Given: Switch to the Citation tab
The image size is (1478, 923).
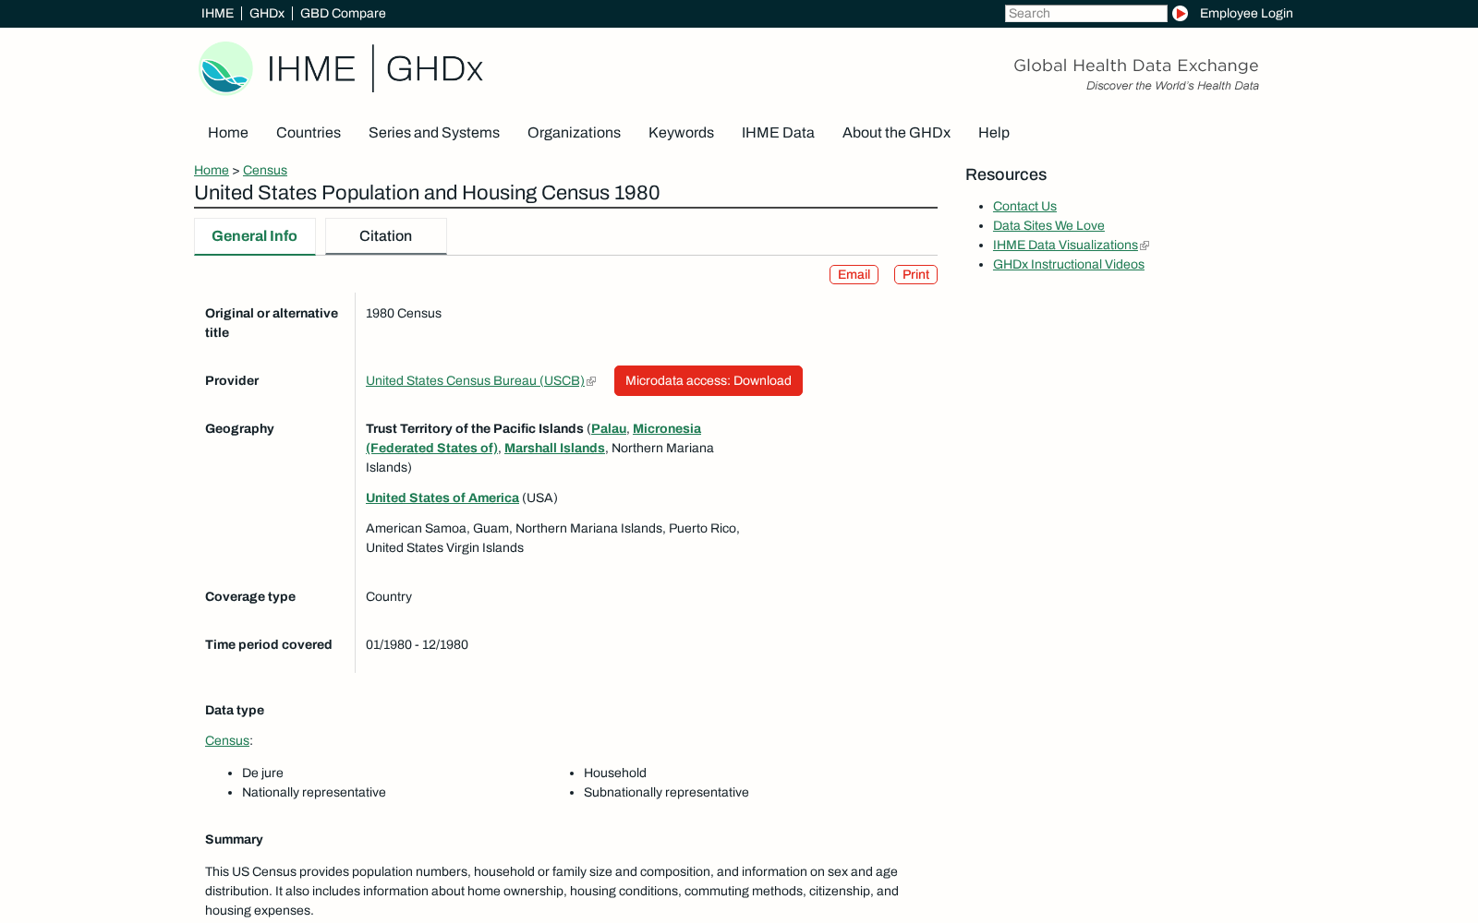Looking at the screenshot, I should click(386, 236).
